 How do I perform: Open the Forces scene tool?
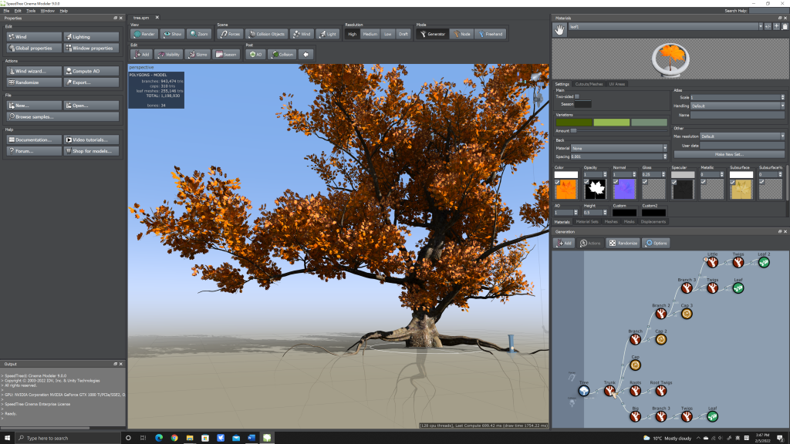[229, 34]
